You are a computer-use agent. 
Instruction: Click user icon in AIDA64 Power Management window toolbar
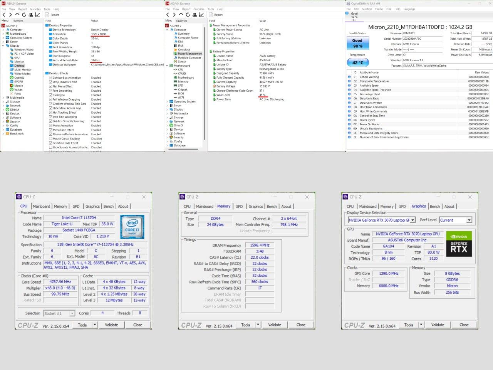195,15
